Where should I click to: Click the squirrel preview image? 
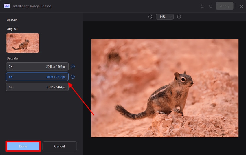coord(165,88)
